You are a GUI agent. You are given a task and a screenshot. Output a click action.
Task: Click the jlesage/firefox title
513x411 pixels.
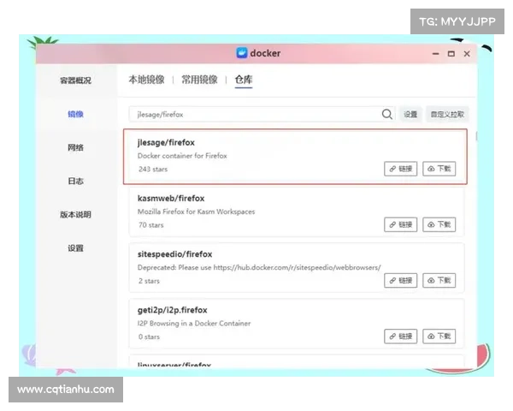pos(166,143)
